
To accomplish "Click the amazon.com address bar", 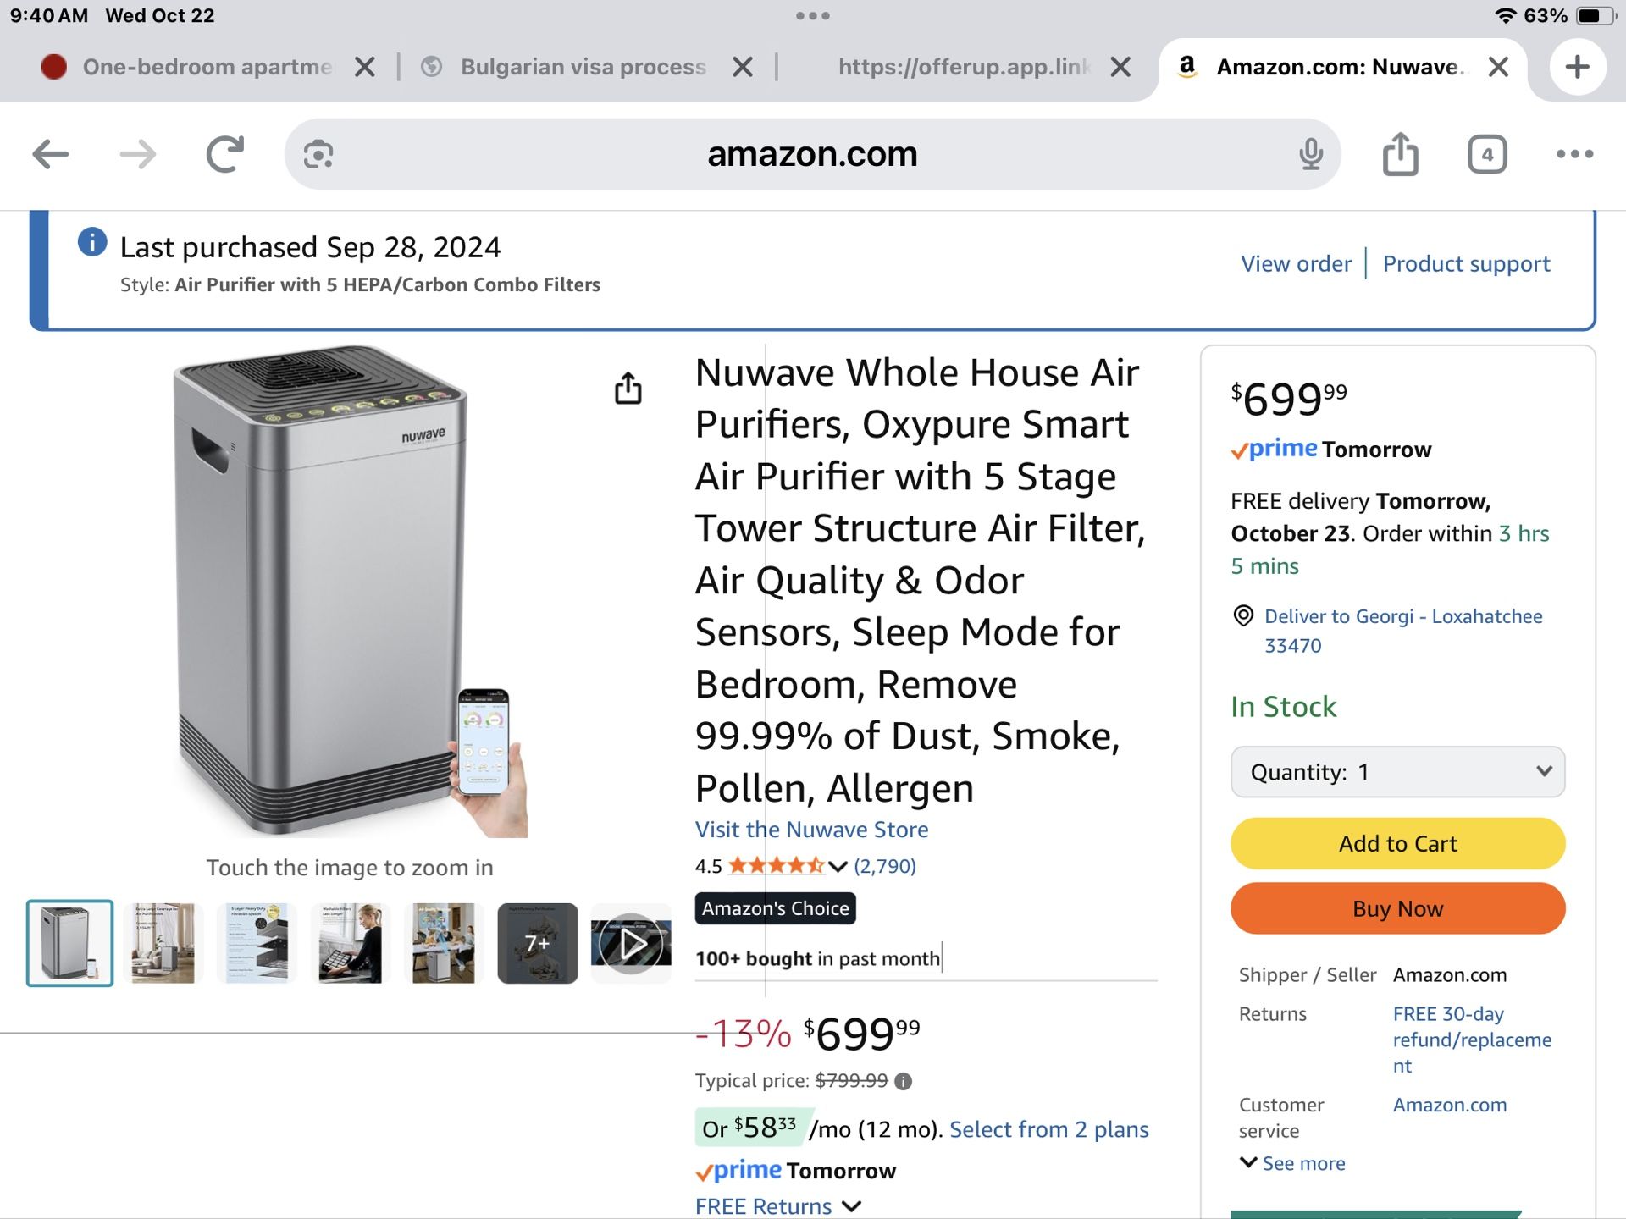I will 811,154.
